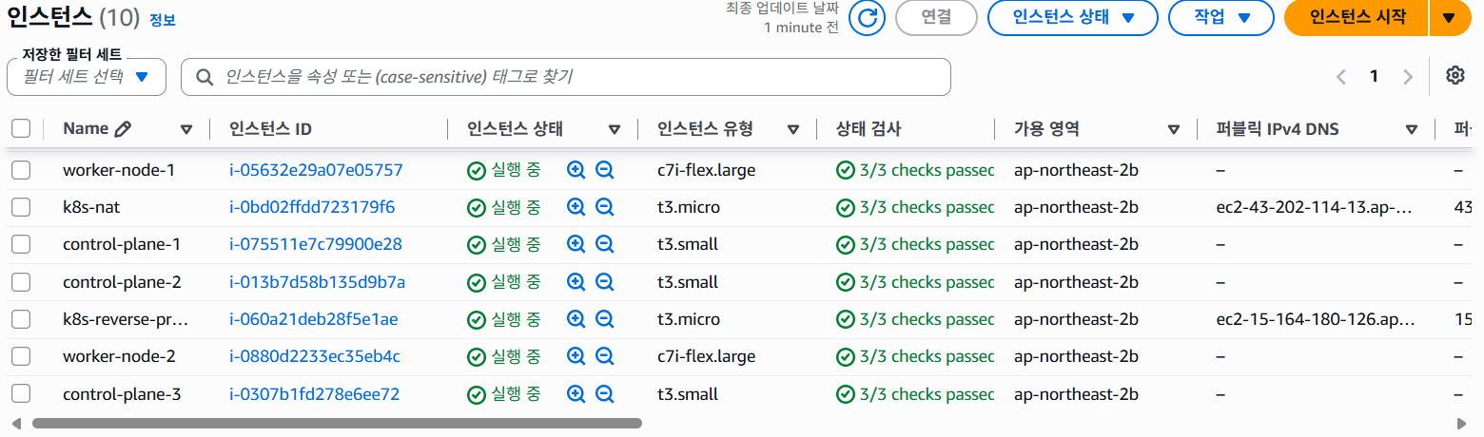This screenshot has height=437, width=1484.
Task: Sort by Name column arrow
Action: (x=186, y=130)
